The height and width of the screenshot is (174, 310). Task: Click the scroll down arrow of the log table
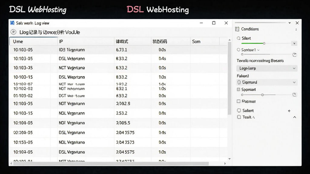[229, 159]
